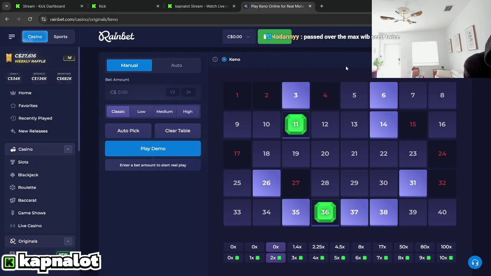The width and height of the screenshot is (491, 276).
Task: Select Sports mode toggle
Action: tap(61, 36)
